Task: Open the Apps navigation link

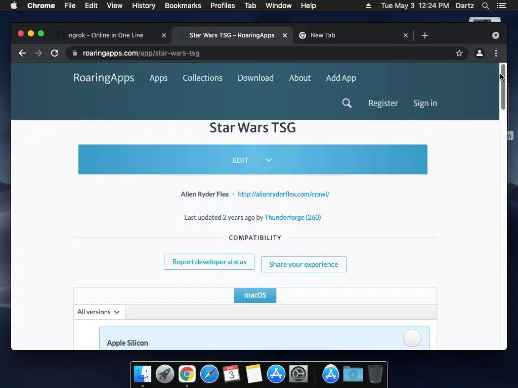Action: [x=158, y=78]
